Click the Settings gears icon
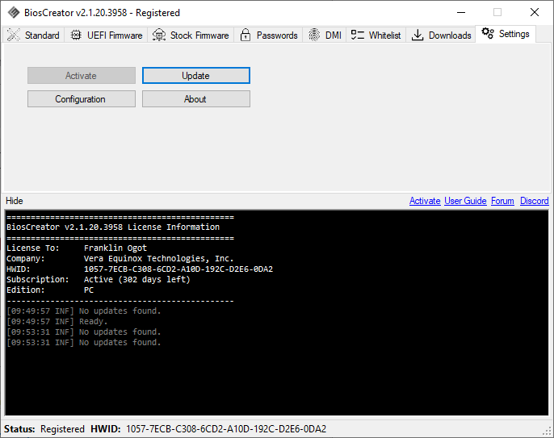The image size is (554, 438). (488, 33)
